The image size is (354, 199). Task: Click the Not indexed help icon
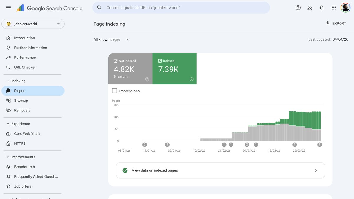(x=147, y=79)
